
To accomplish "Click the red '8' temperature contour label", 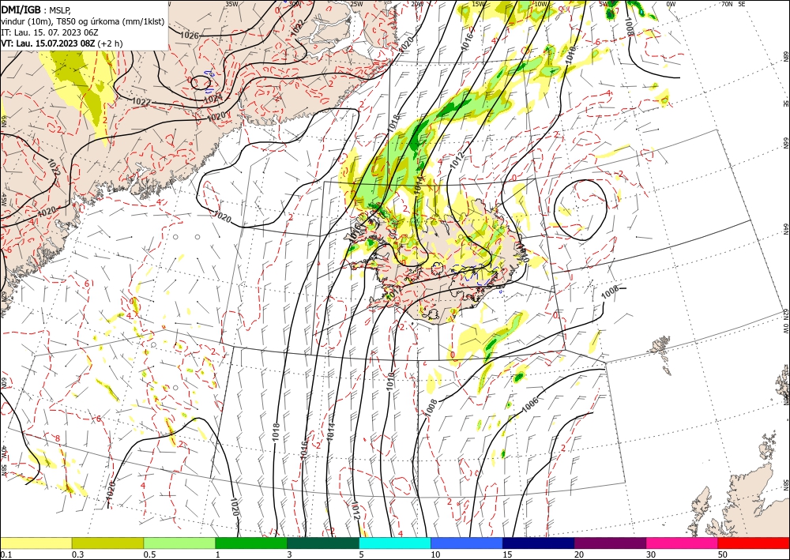I will [x=58, y=438].
